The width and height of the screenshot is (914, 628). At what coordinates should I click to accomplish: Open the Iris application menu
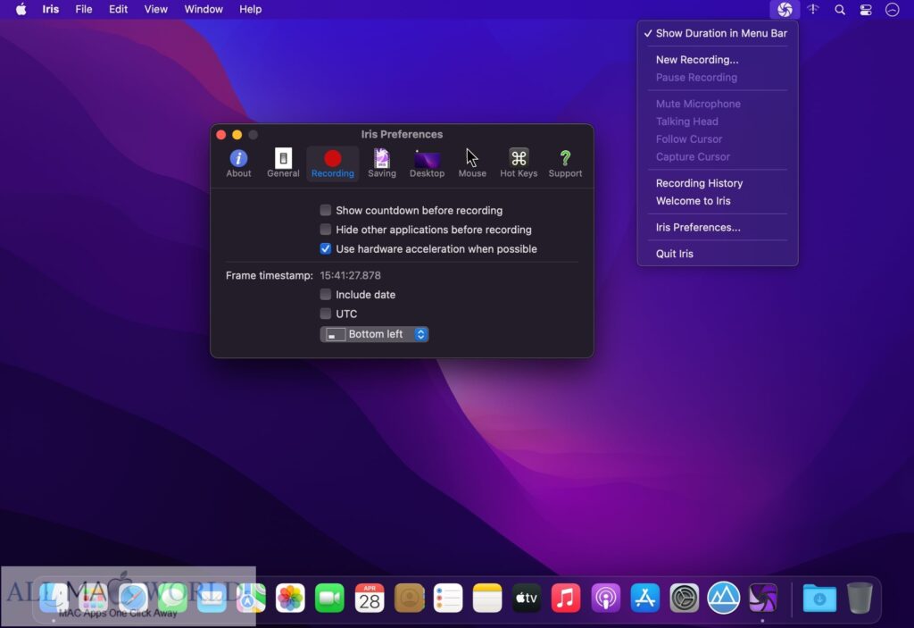coord(51,9)
